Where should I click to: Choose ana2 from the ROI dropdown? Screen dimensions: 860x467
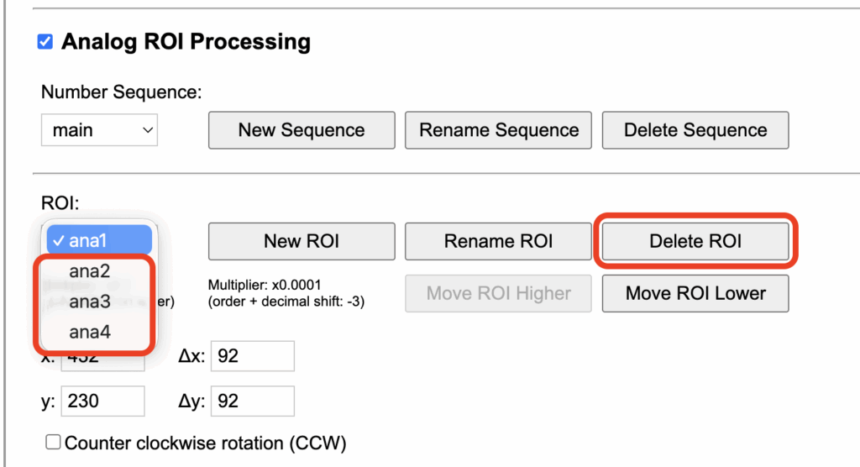(90, 272)
